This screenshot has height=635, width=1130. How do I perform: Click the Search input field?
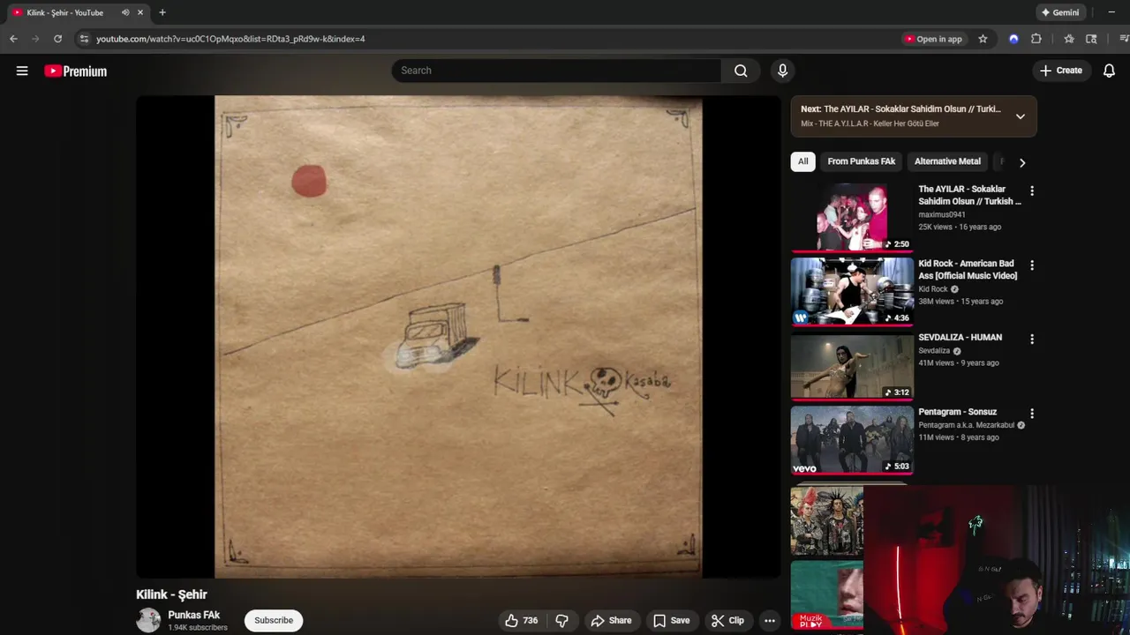[x=556, y=71]
